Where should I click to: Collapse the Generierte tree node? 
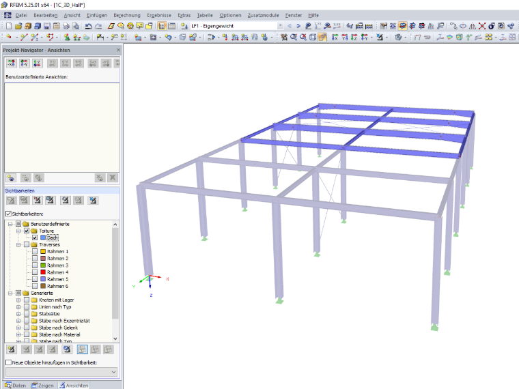coord(10,293)
